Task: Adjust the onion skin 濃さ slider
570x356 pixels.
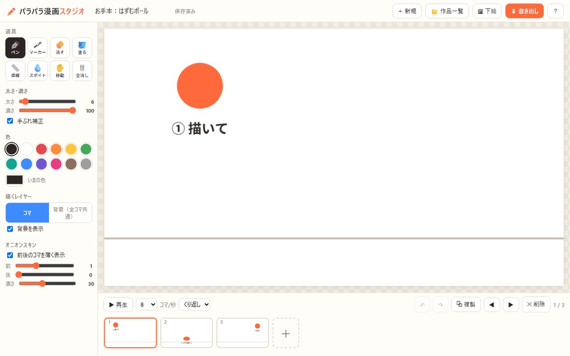Action: coord(47,283)
